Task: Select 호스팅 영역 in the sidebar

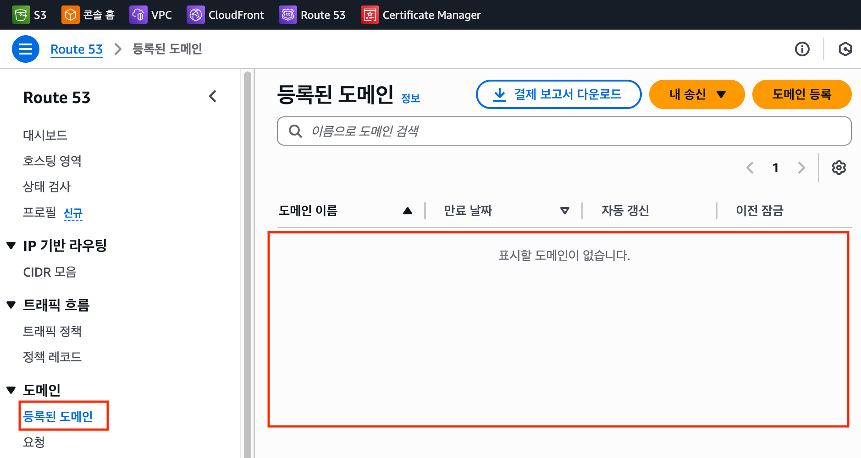Action: (x=52, y=161)
